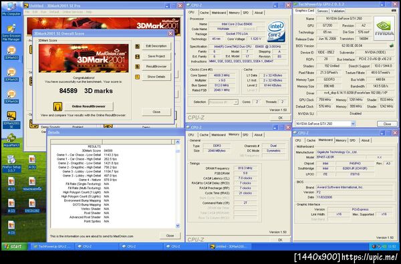Screen dimensions: 401x264
Task: Select the 3DMark05 desktop shortcut
Action: click(x=11, y=74)
